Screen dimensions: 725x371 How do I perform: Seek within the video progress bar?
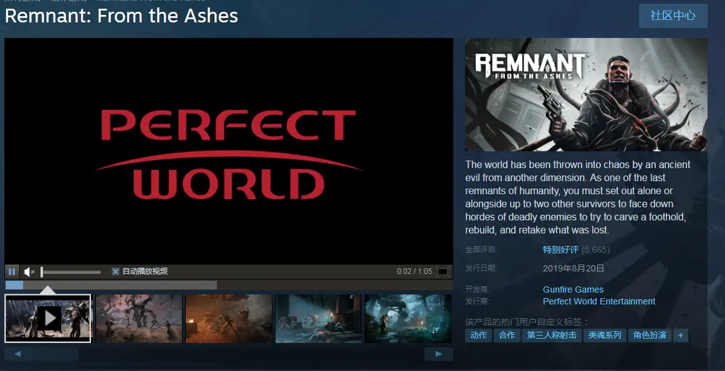coord(228,285)
